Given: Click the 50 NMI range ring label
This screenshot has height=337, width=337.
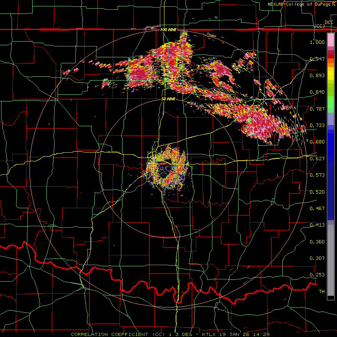Looking at the screenshot, I should 168,99.
